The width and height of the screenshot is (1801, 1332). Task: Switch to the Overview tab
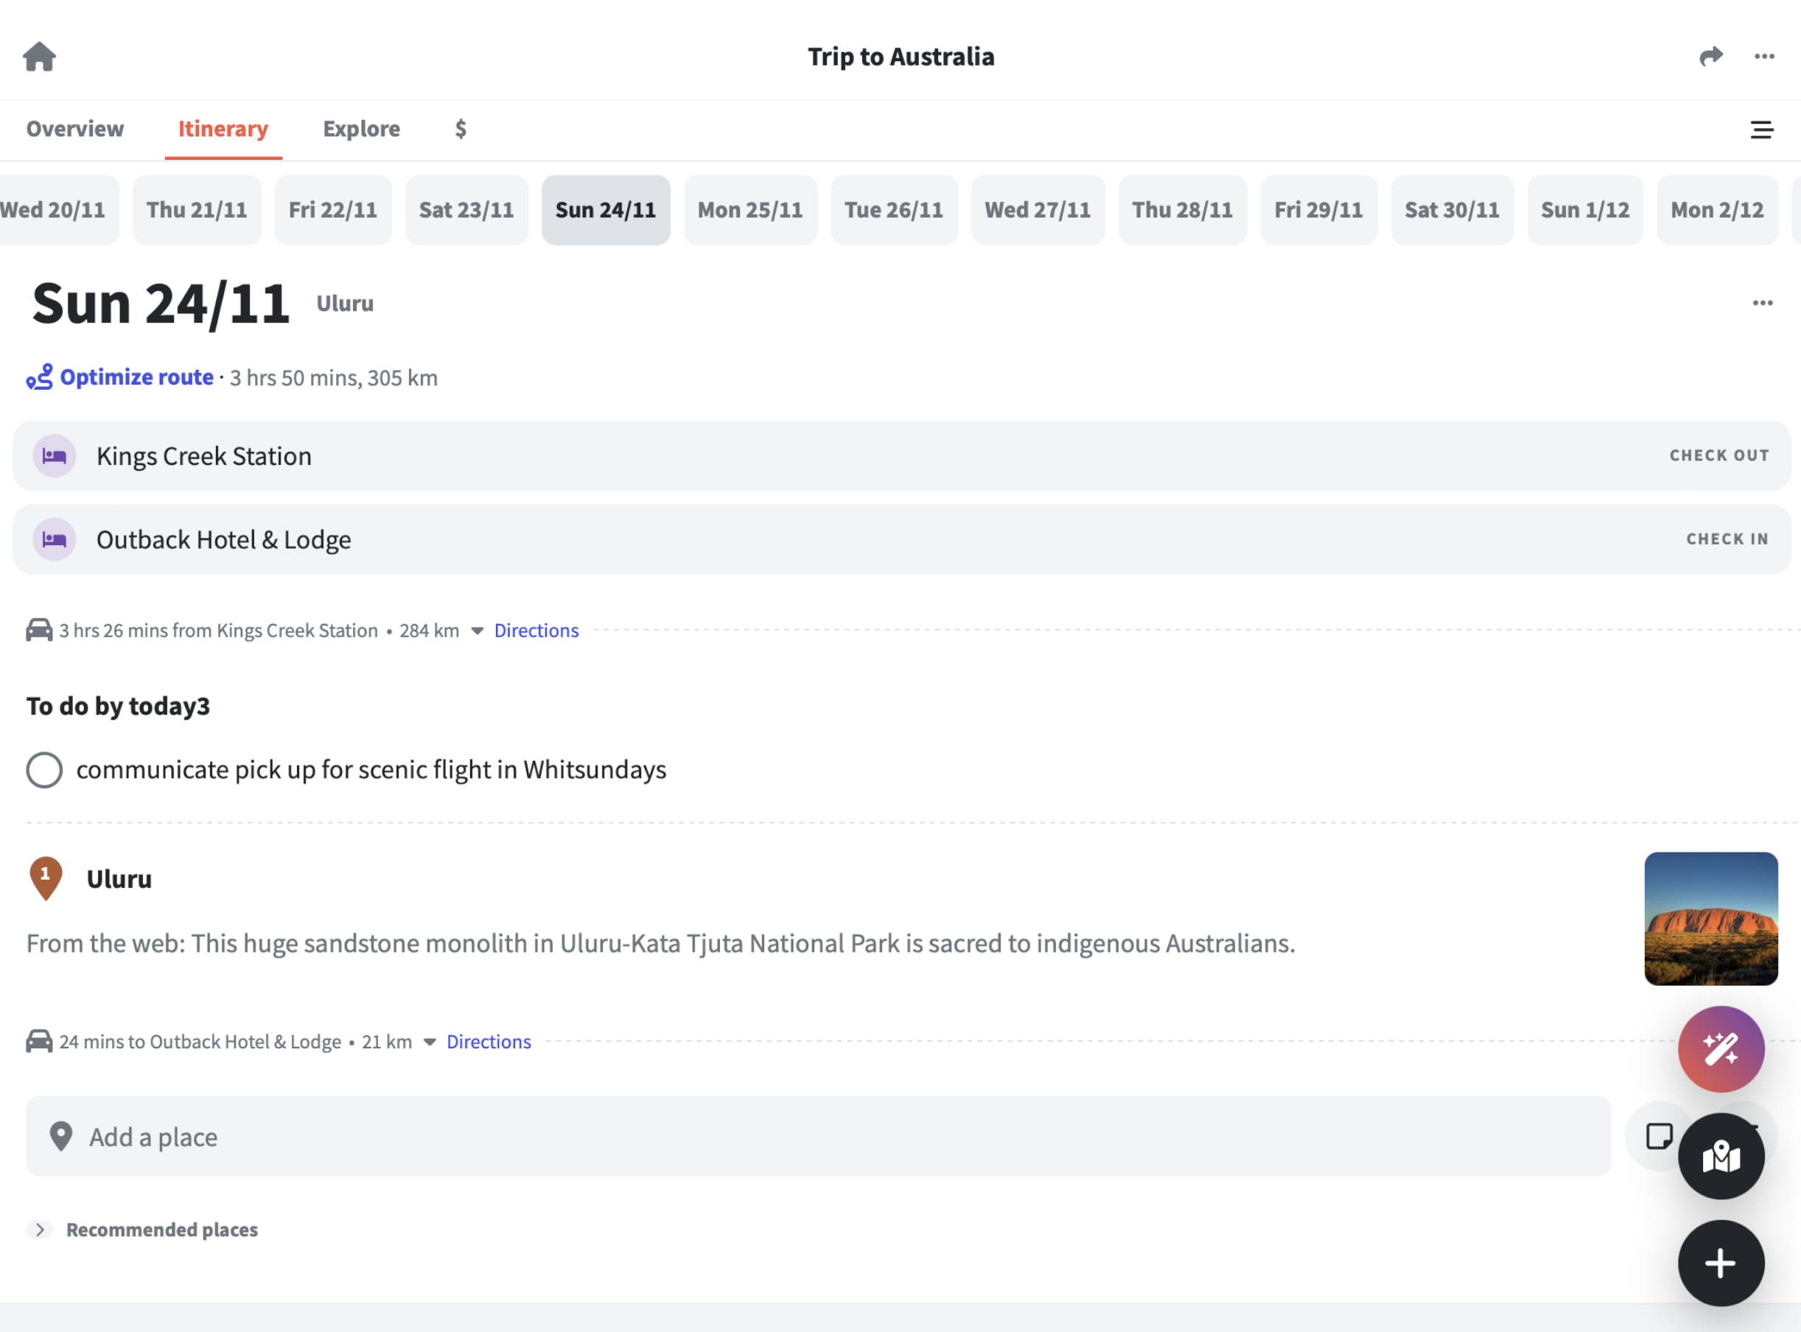[x=75, y=129]
